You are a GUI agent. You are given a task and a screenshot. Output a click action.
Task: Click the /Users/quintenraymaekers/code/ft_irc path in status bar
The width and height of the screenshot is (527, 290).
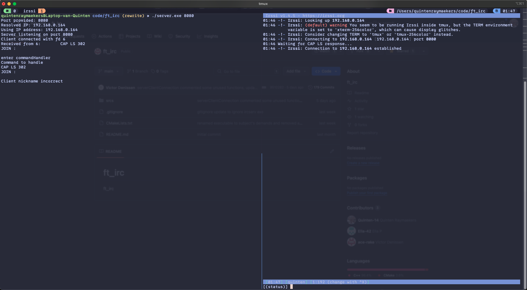click(x=441, y=11)
